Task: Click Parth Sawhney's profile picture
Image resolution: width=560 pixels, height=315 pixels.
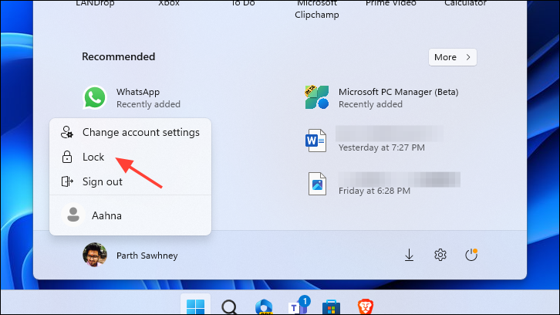Action: click(x=95, y=255)
